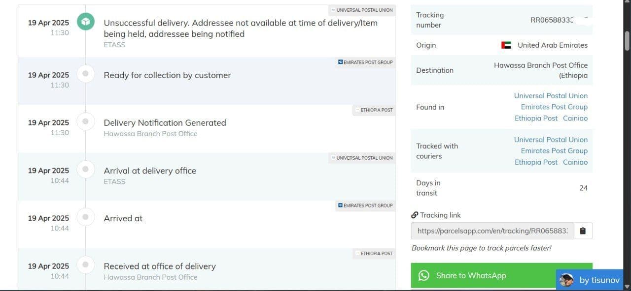
Task: Click the Days in transit value 24
Action: pos(584,188)
